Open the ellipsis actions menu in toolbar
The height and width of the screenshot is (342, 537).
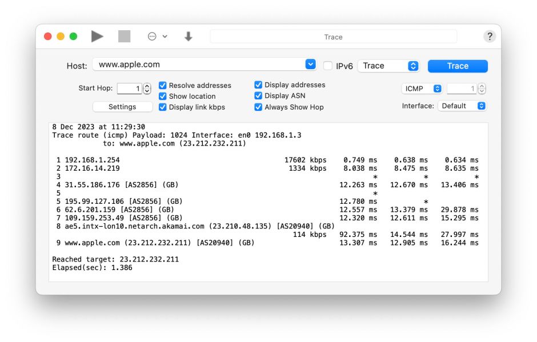coord(157,37)
